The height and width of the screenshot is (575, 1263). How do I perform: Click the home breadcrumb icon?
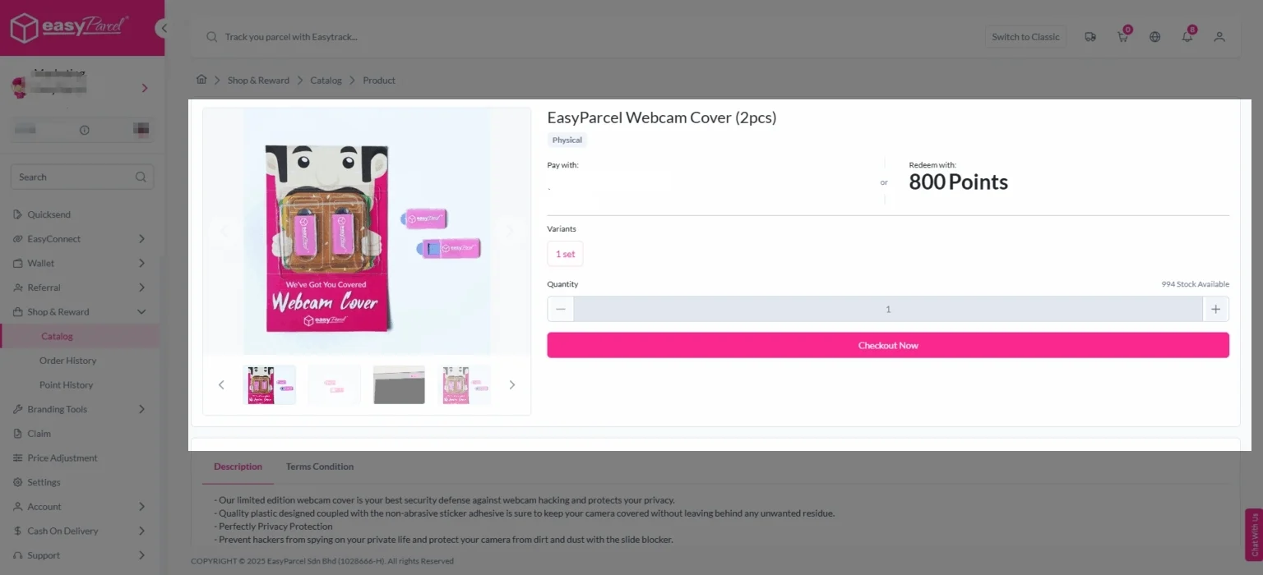click(x=201, y=80)
